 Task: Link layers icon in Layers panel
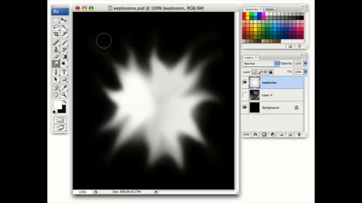click(247, 134)
